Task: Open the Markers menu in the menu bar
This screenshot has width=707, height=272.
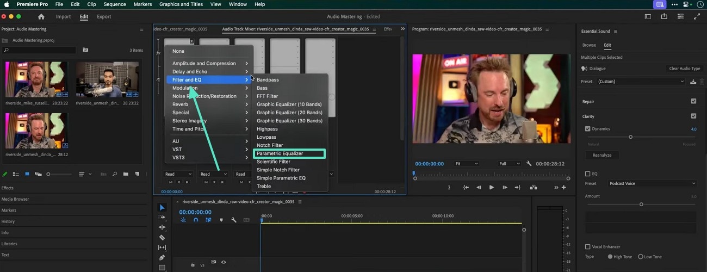Action: (143, 4)
